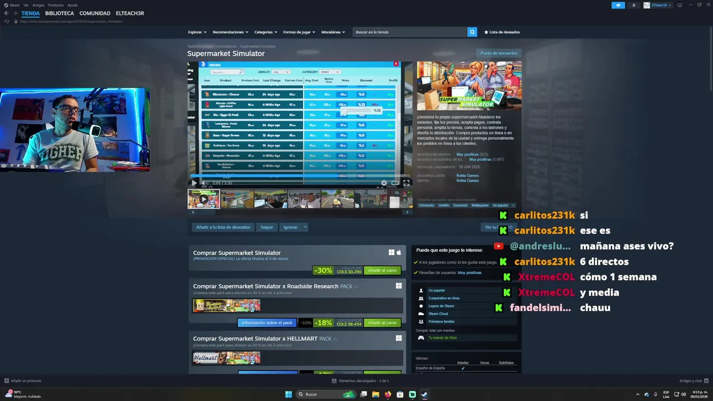Toggle theater mode on video player
Viewport: 713px width, 401px height.
(x=395, y=183)
